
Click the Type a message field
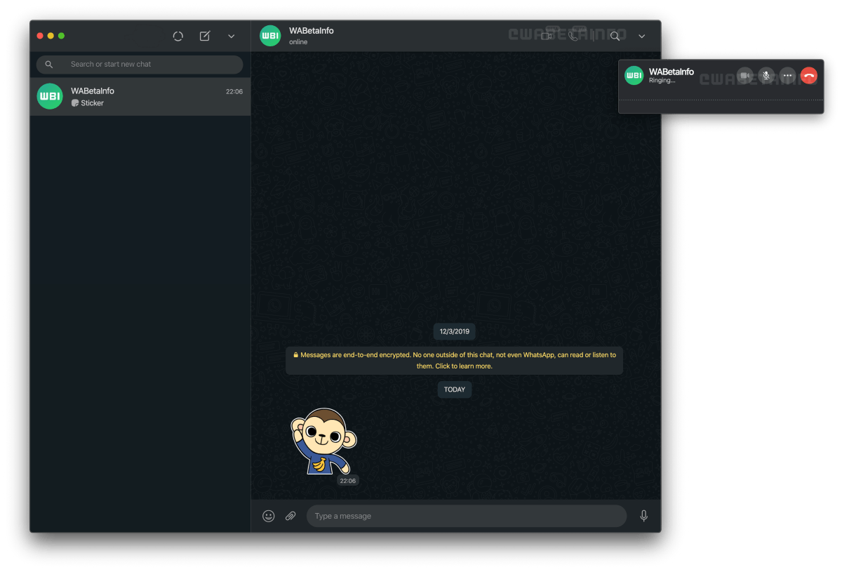467,516
